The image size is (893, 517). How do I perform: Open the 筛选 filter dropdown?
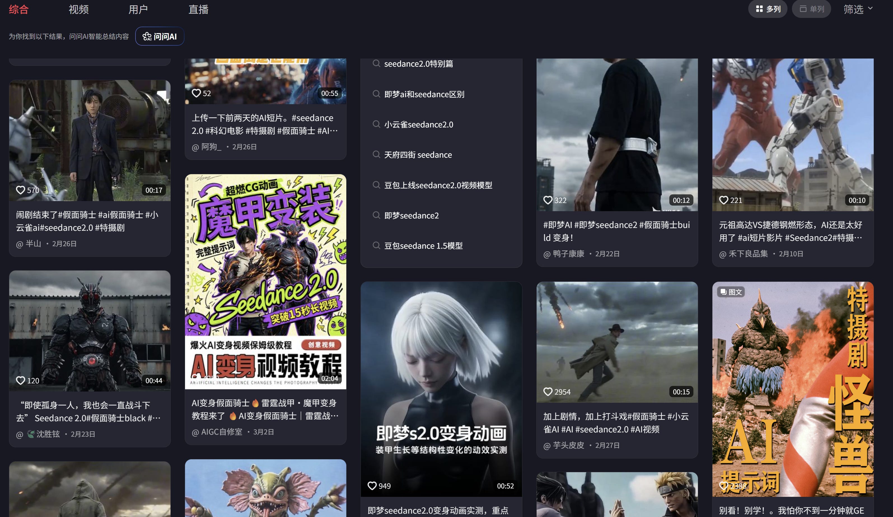[x=858, y=9]
